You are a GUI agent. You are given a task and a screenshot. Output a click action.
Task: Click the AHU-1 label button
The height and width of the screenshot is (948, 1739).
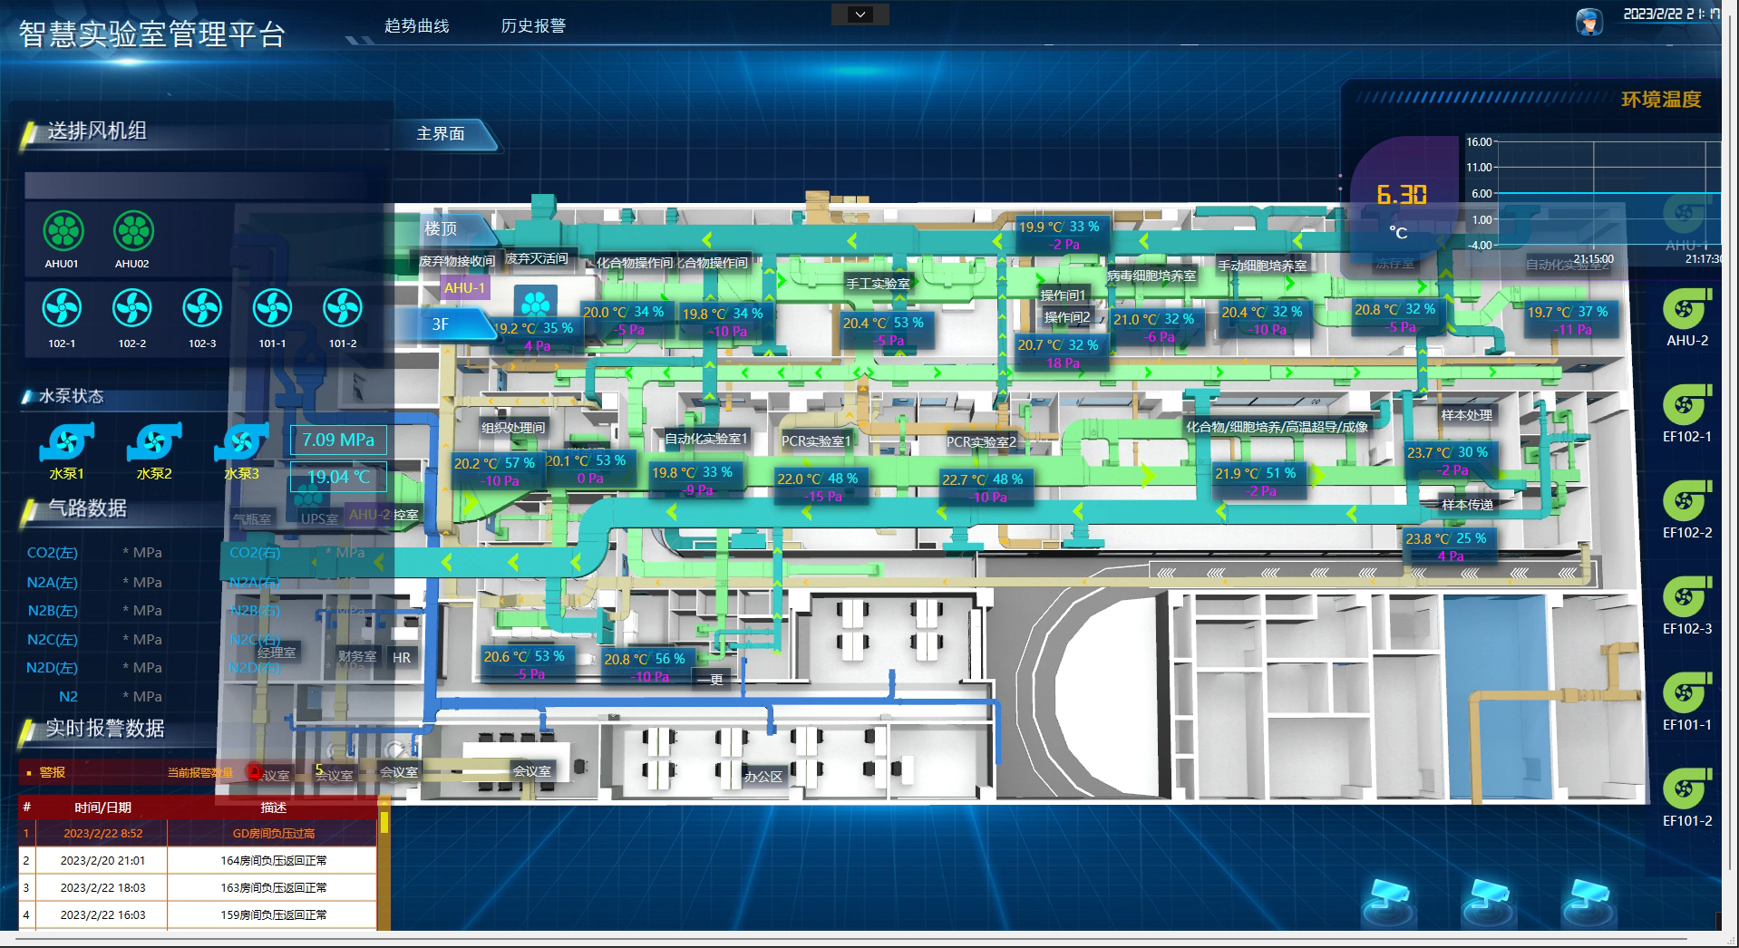coord(464,288)
